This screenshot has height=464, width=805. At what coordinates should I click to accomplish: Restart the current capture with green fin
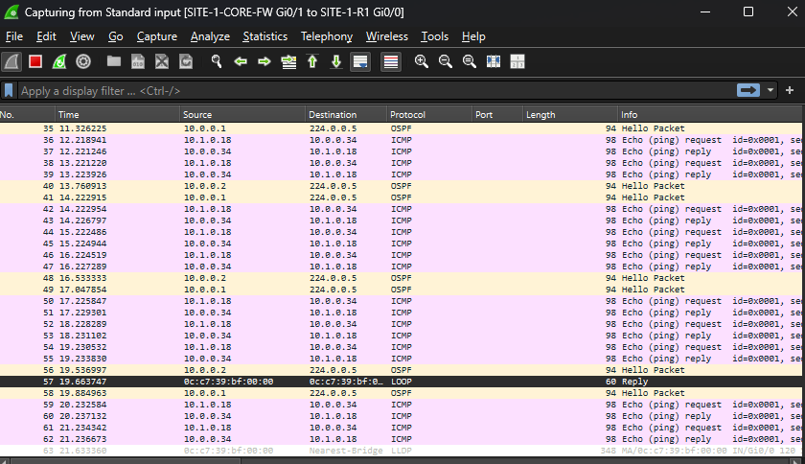(59, 61)
